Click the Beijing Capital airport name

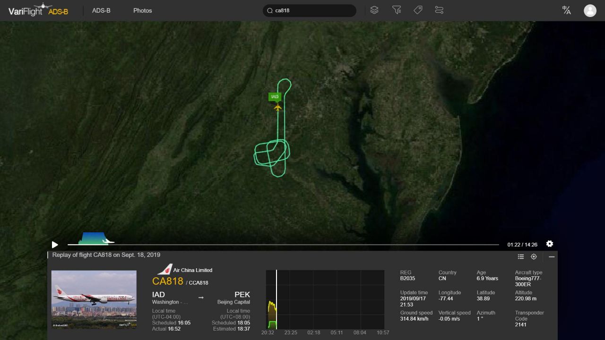[x=233, y=302]
